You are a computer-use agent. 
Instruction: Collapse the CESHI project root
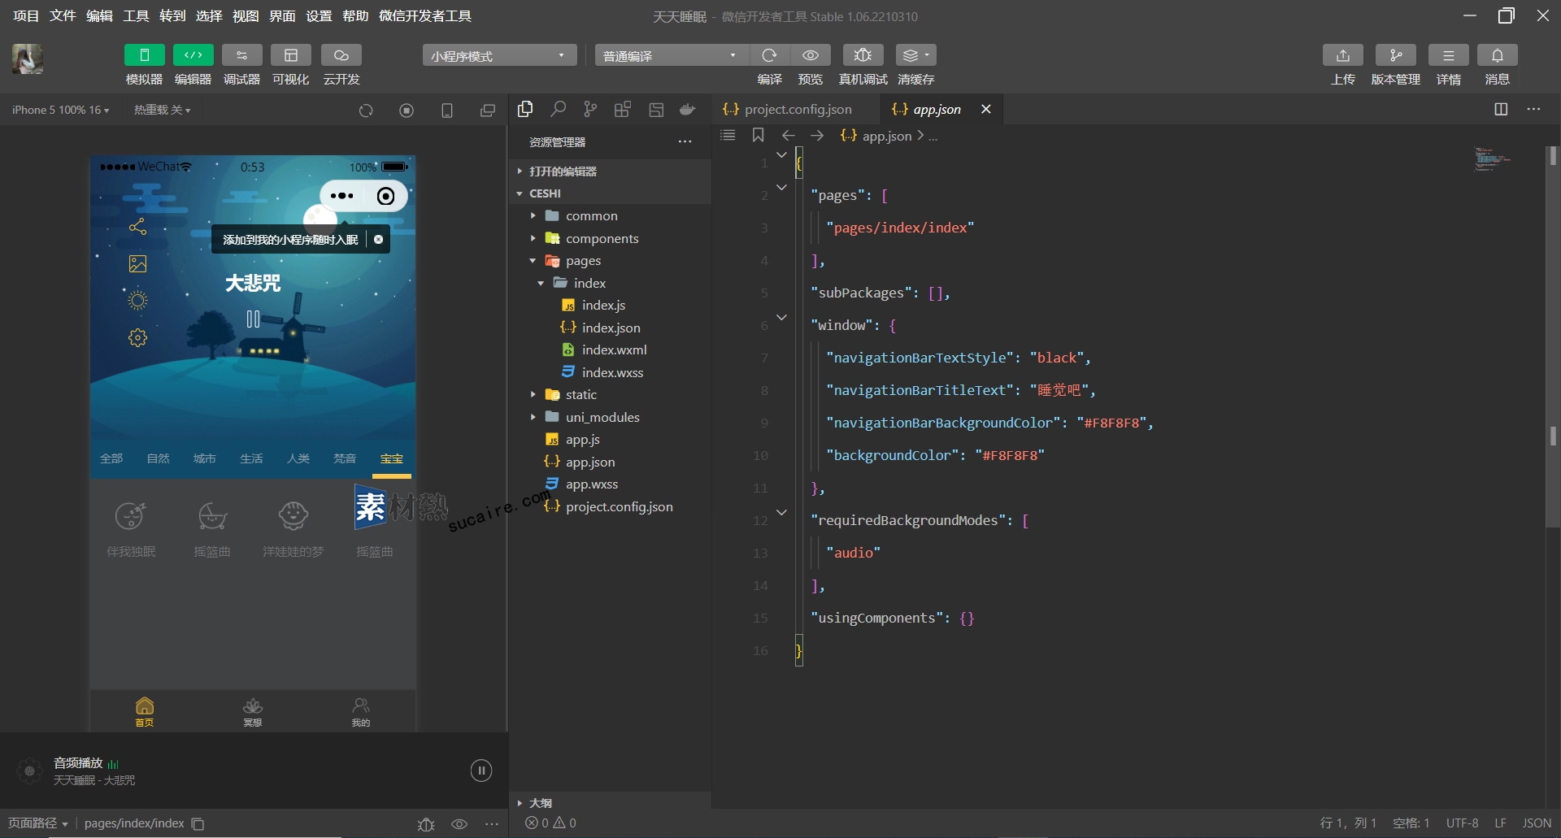(x=610, y=193)
